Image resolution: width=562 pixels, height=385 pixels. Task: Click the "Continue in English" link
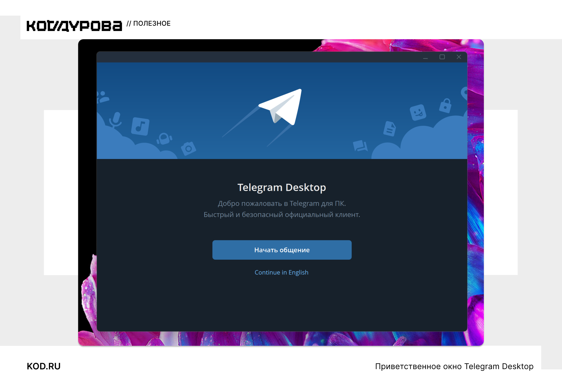281,272
